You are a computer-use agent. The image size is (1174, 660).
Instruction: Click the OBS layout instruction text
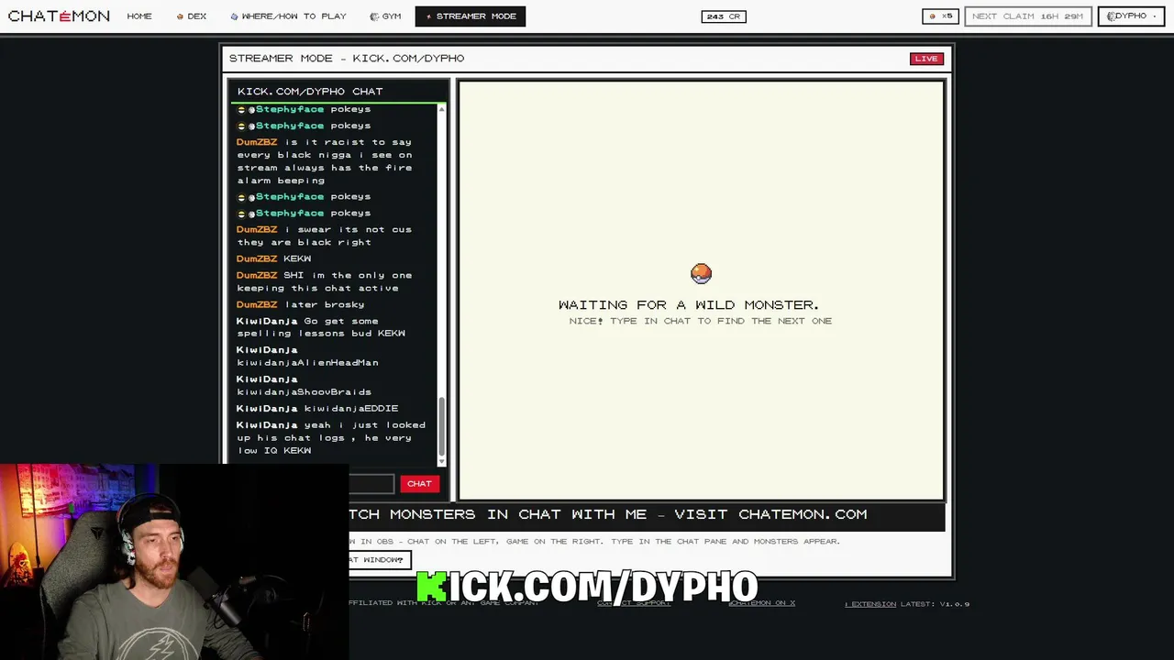click(594, 541)
